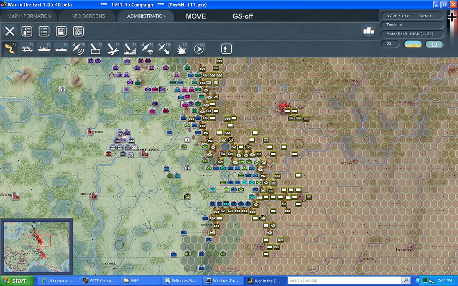Click the MOVE mode label
This screenshot has height=286, width=458.
[x=196, y=16]
